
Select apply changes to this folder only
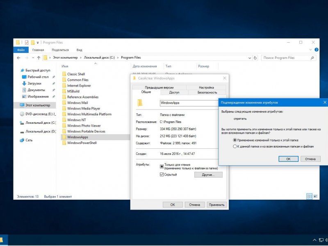tap(235, 140)
